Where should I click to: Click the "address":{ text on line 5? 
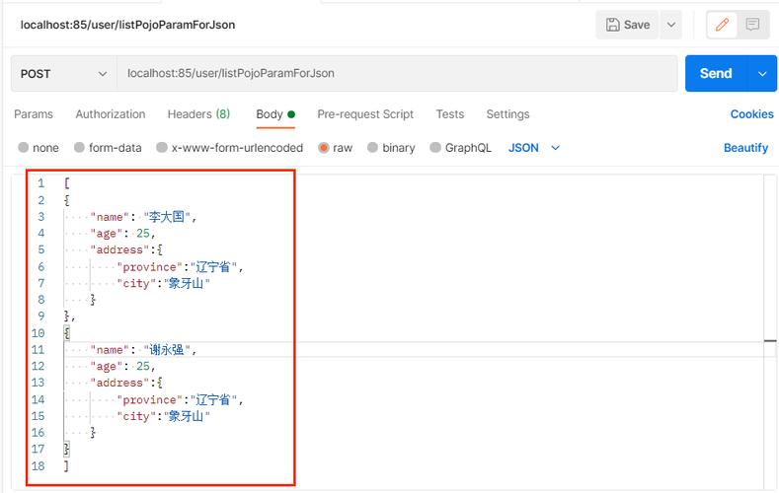pyautogui.click(x=126, y=250)
